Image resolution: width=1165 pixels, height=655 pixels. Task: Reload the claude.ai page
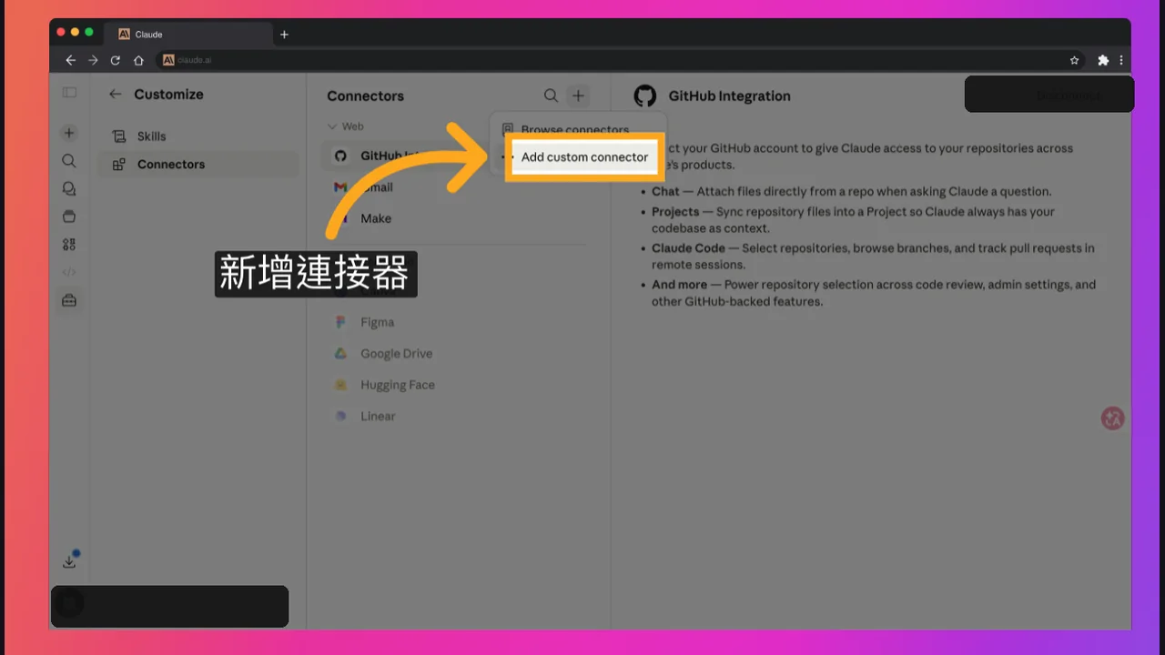[x=116, y=60]
